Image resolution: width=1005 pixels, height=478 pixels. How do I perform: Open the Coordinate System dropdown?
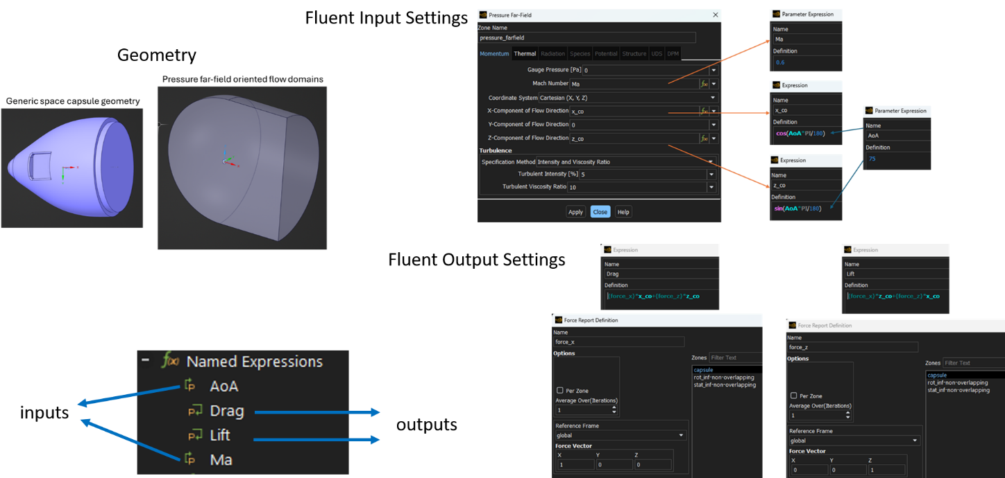627,98
